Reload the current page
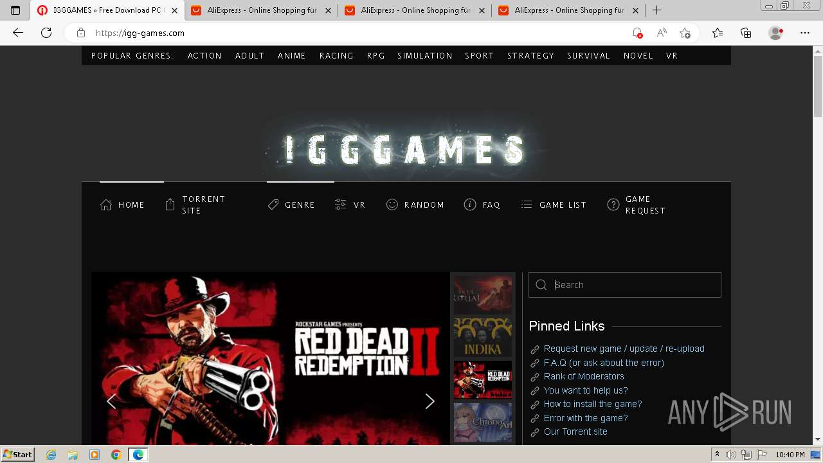This screenshot has height=463, width=823. point(46,33)
